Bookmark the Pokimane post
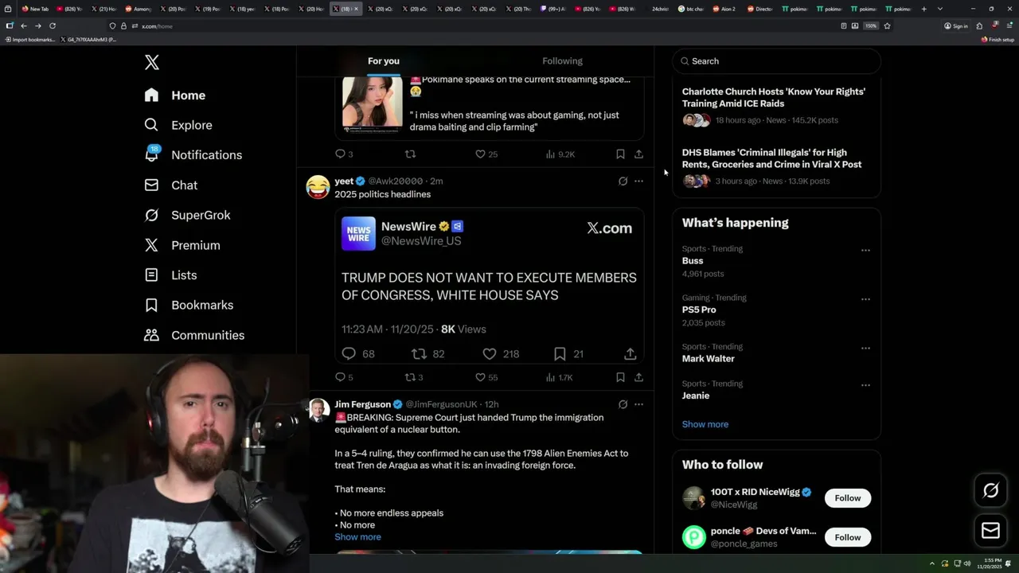This screenshot has width=1019, height=573. point(620,154)
